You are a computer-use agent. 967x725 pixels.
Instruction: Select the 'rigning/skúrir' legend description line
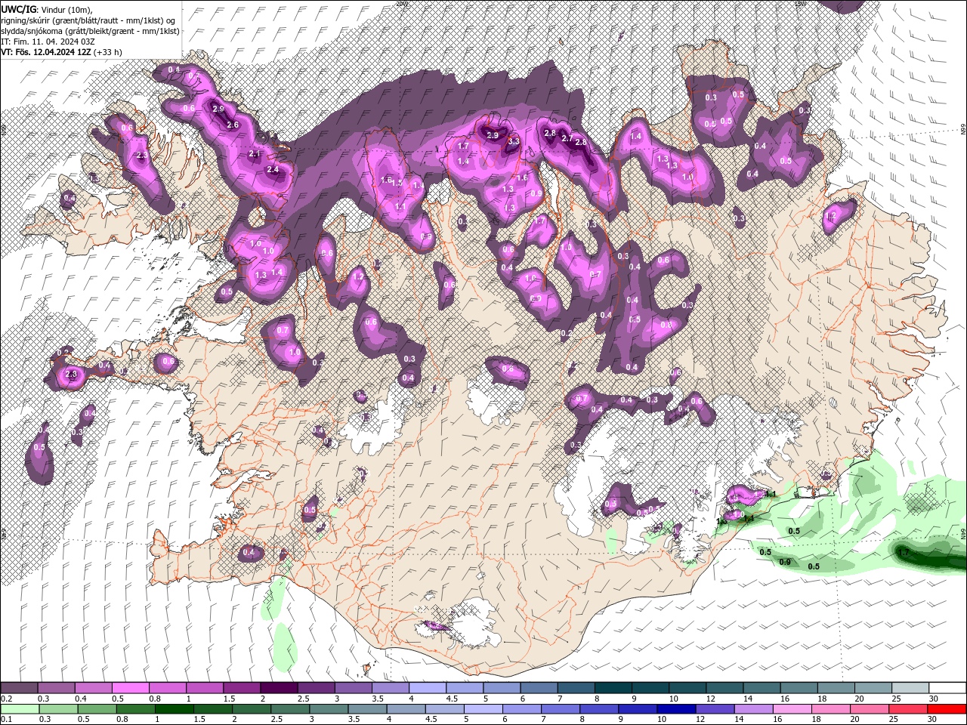(x=88, y=20)
